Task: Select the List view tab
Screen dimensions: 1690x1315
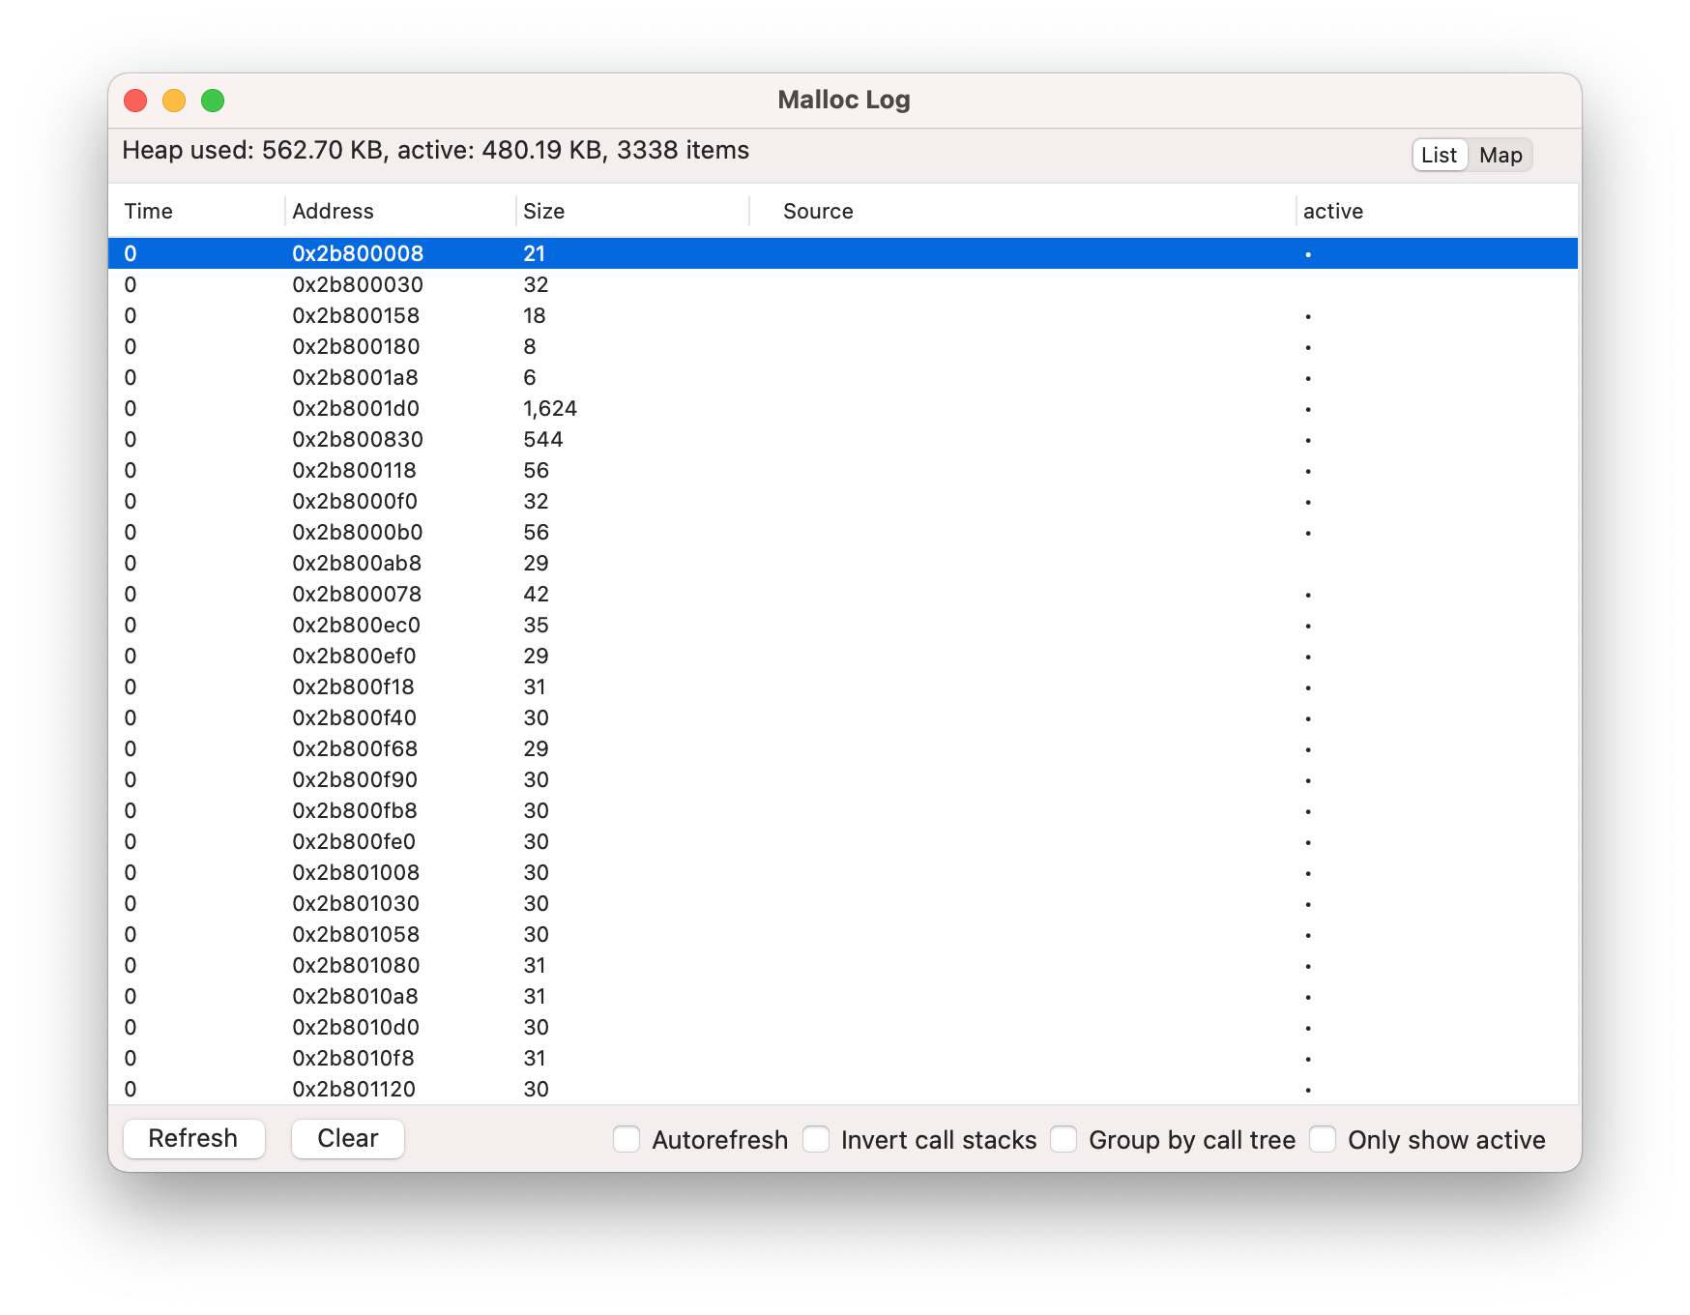Action: click(x=1439, y=155)
